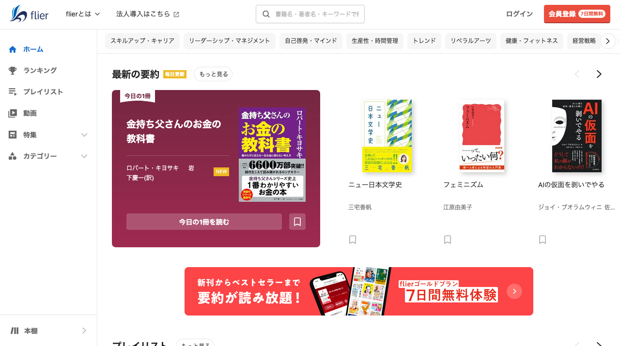Click 今日の1冊を読む button
This screenshot has height=346, width=620.
point(204,222)
